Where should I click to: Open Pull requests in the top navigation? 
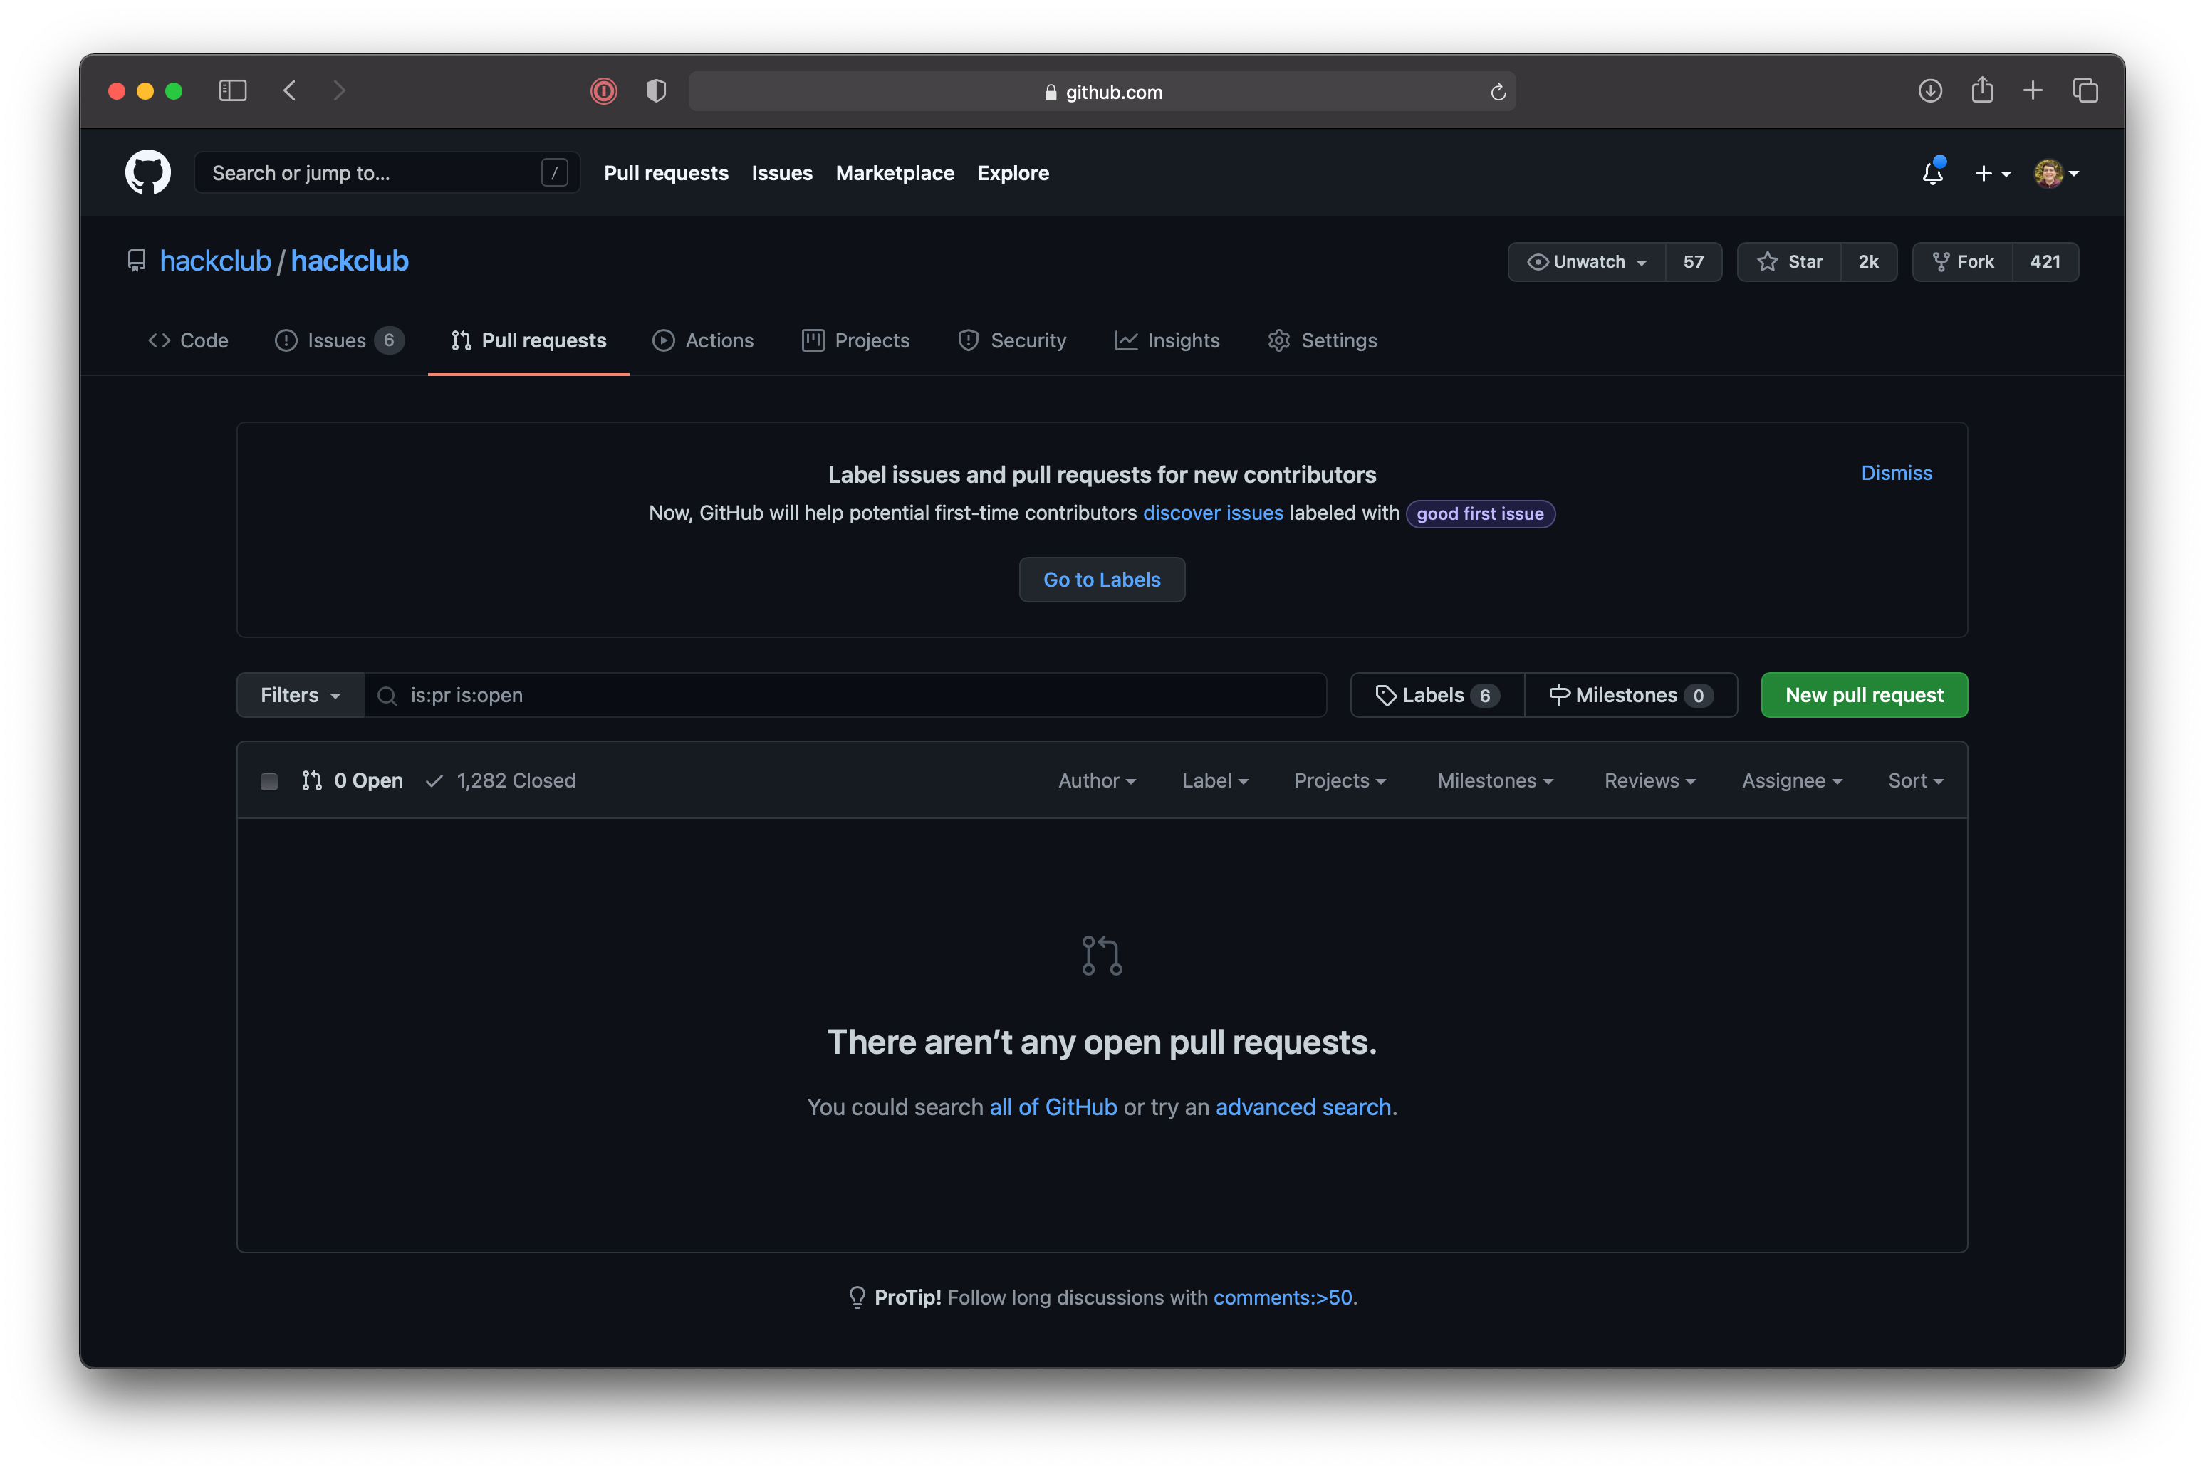pos(666,173)
